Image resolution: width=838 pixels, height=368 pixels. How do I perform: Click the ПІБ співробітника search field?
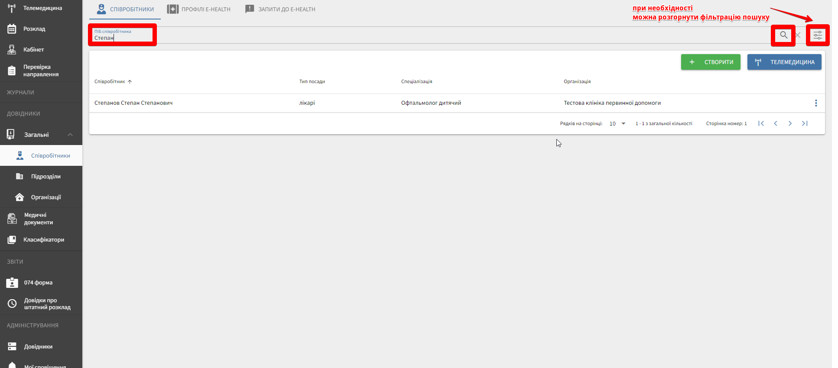click(x=123, y=38)
